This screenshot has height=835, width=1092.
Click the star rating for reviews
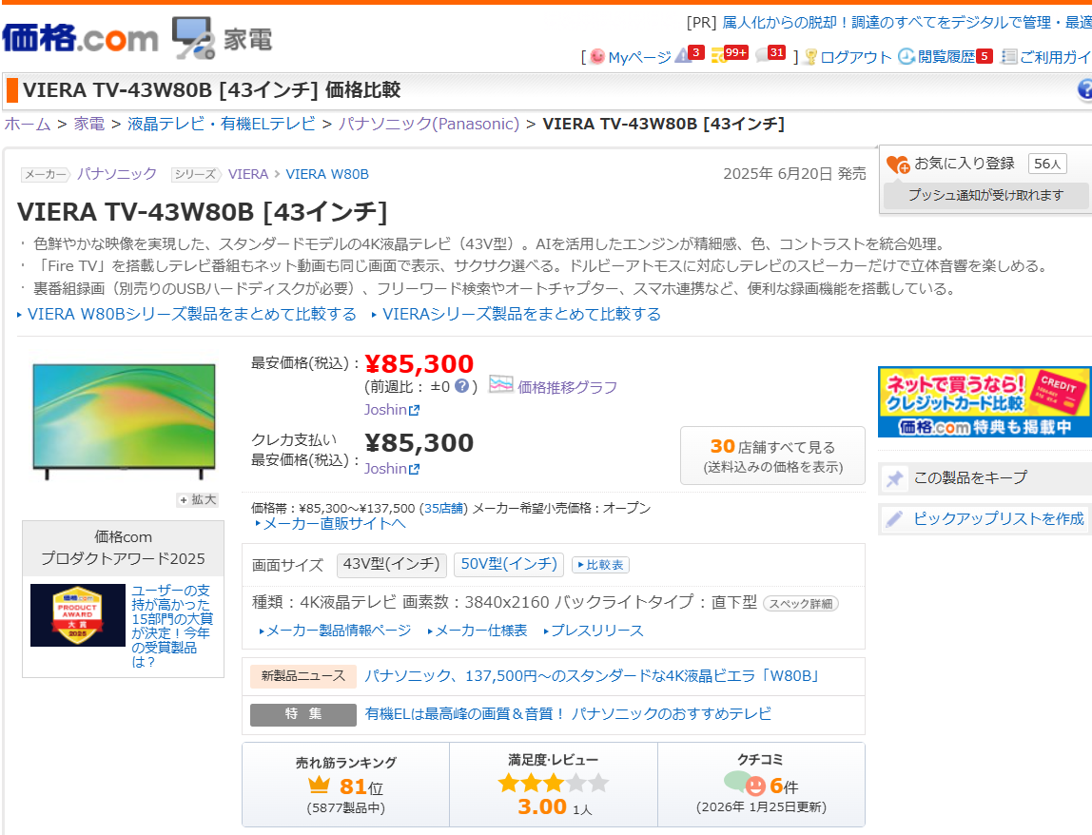(x=553, y=784)
